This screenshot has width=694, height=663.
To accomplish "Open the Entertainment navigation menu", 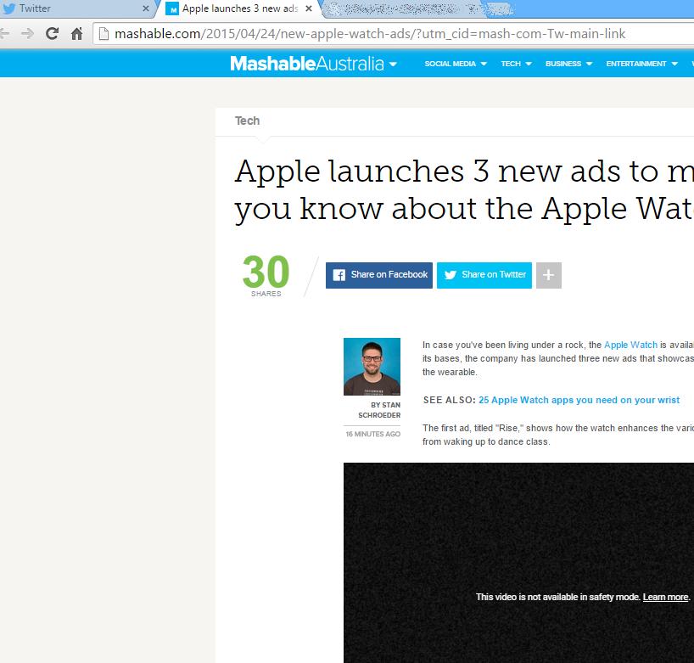I will point(636,64).
